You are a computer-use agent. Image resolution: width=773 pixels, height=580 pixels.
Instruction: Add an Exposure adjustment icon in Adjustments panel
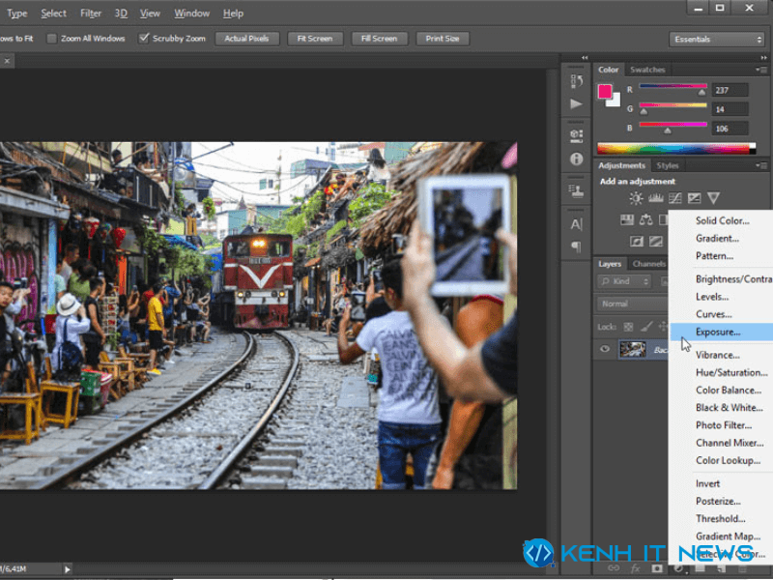[694, 198]
